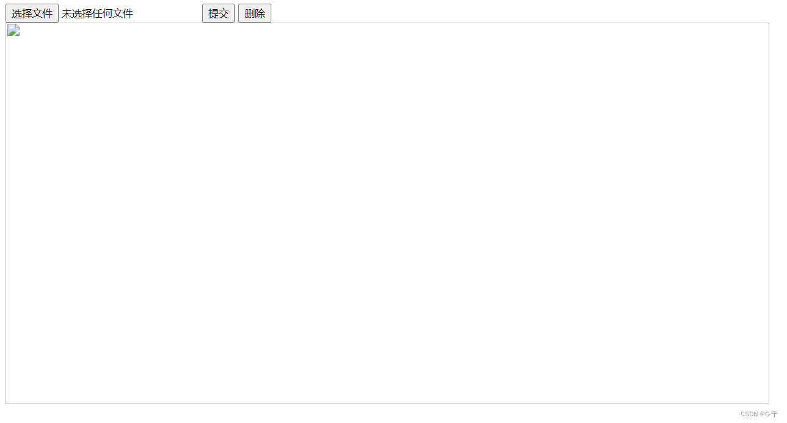The width and height of the screenshot is (787, 423).
Task: Click the 选择文件 file chooser button
Action: [32, 13]
